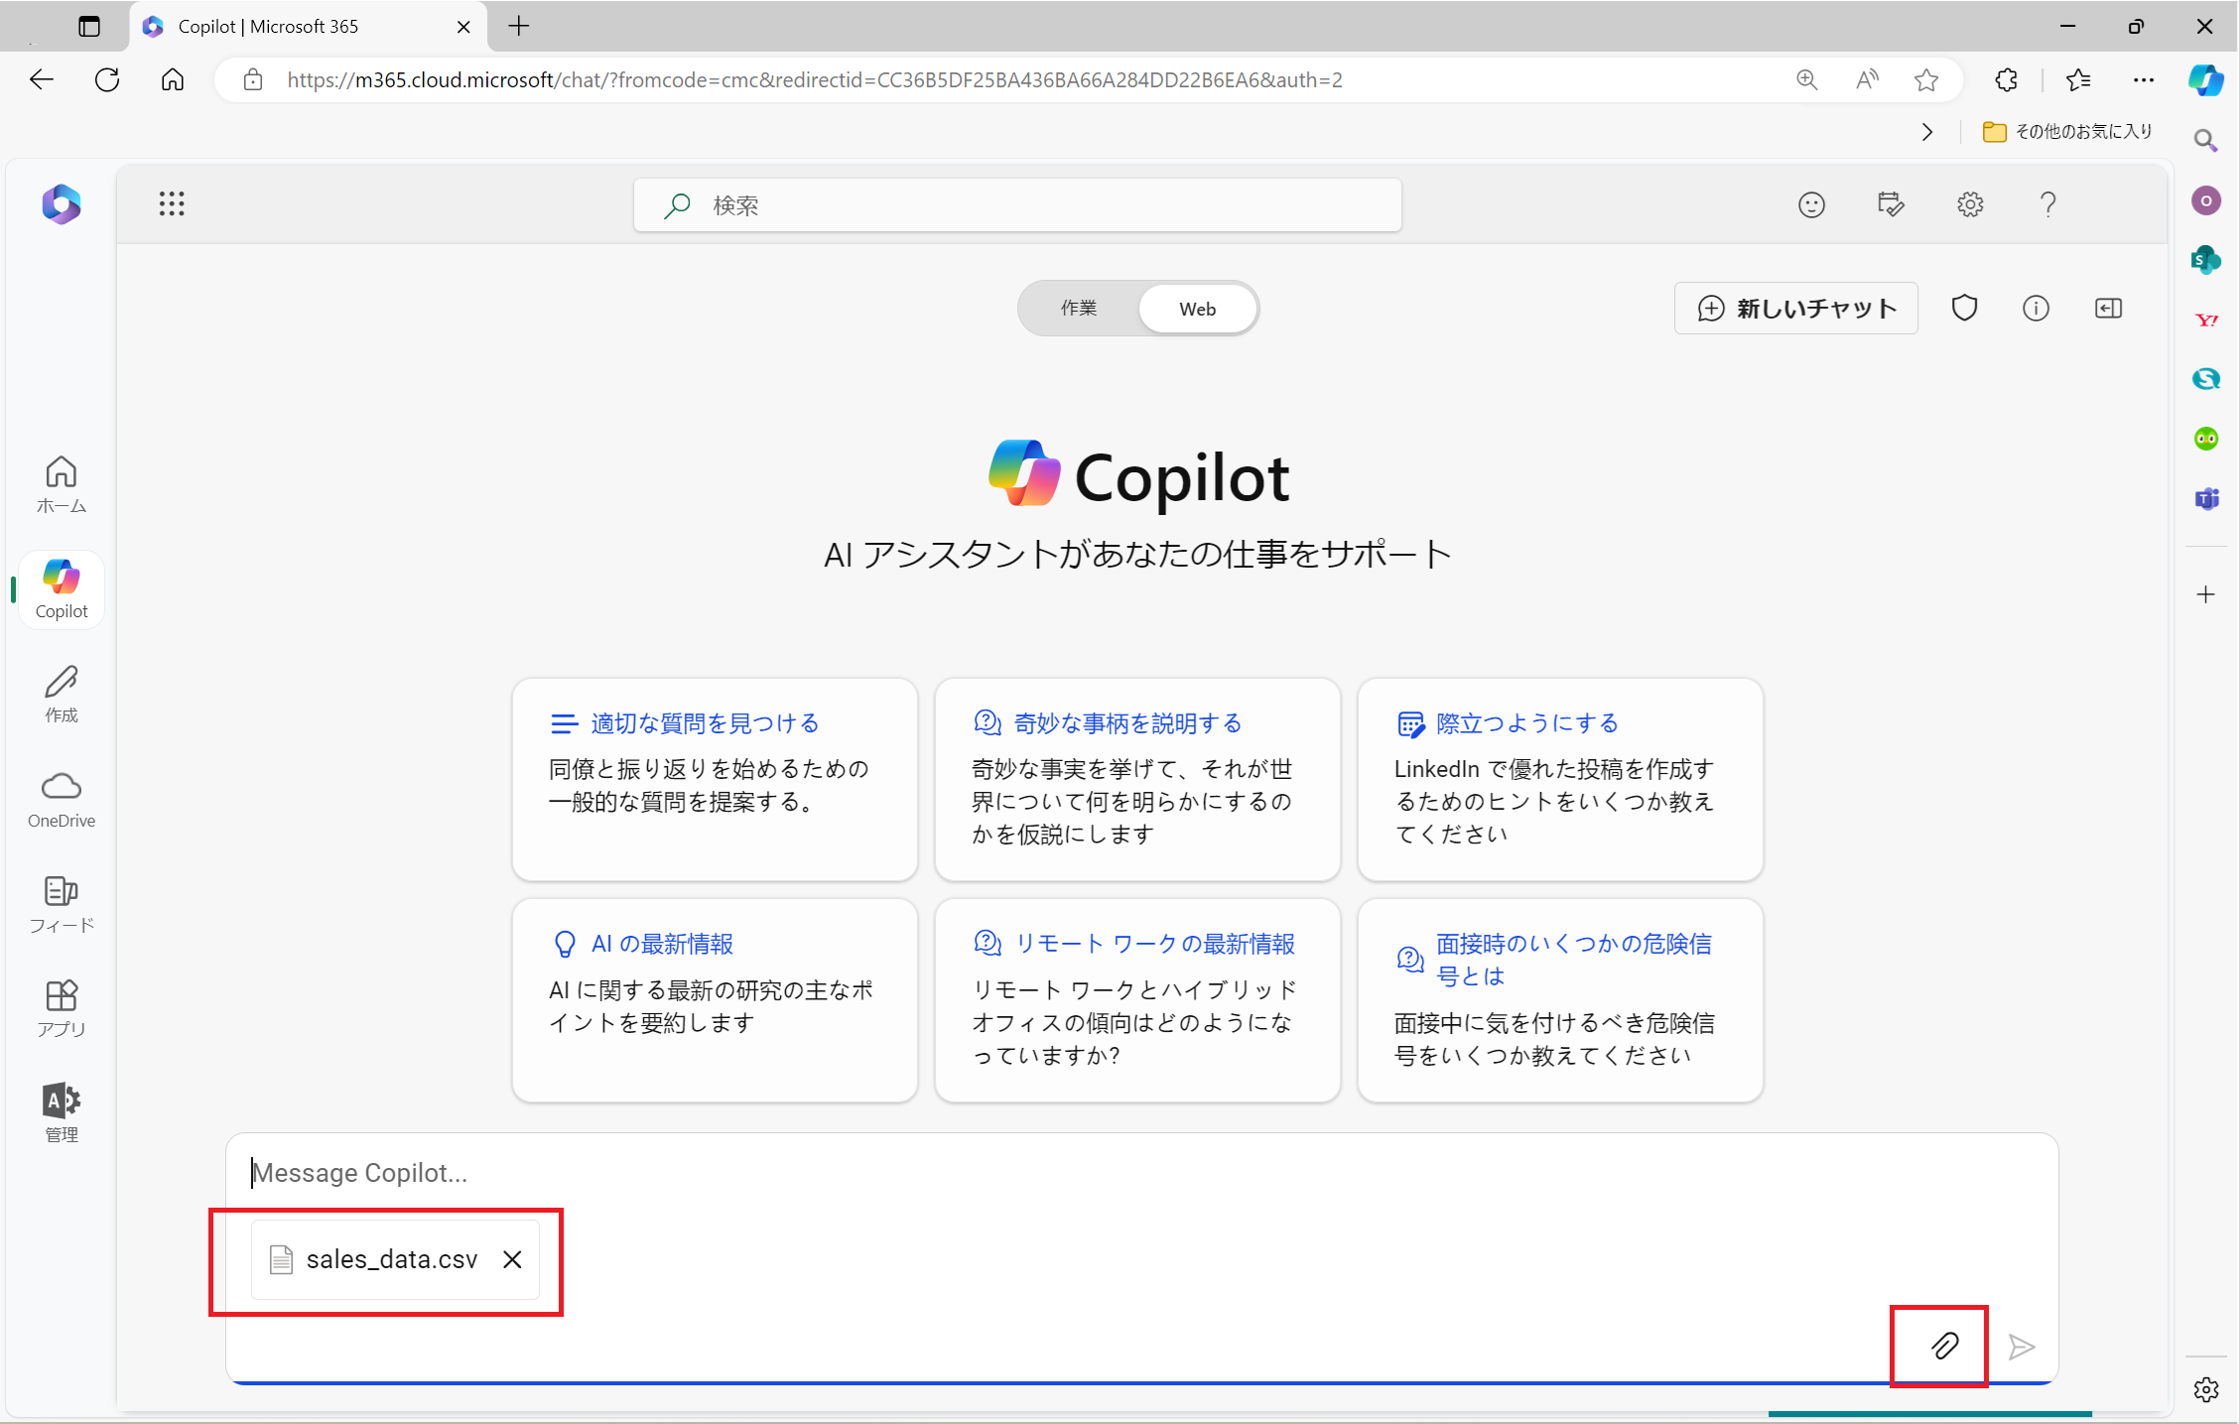2239x1424 pixels.
Task: Add a site with sidebar plus icon
Action: (2205, 594)
